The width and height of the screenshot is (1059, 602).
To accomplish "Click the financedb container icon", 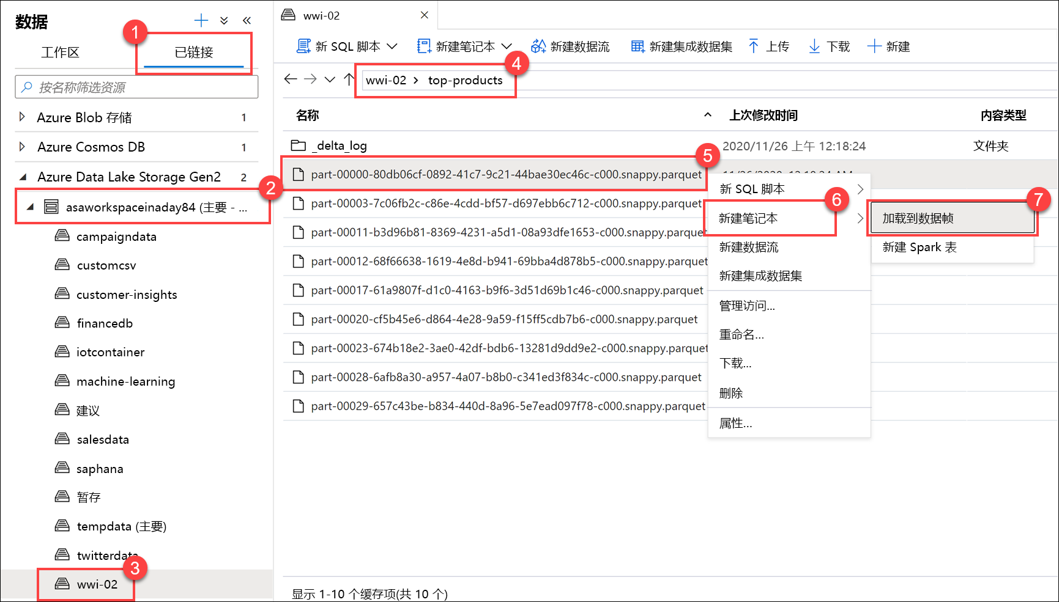I will point(62,323).
